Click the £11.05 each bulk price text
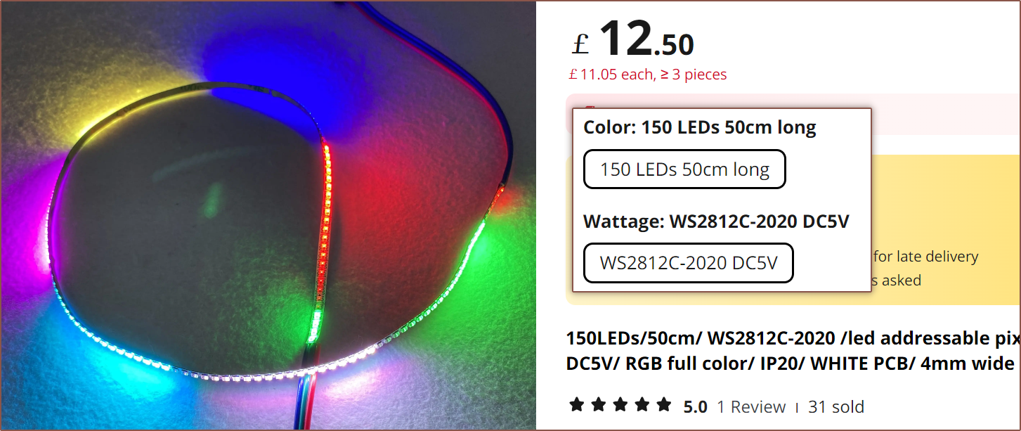 pyautogui.click(x=611, y=75)
